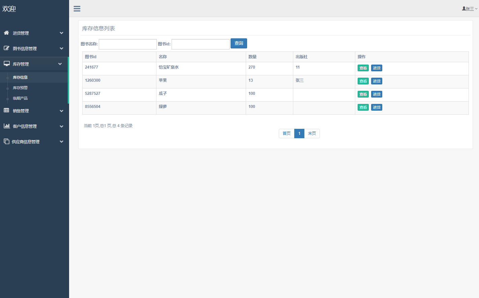Expand the 进货管理 menu chevron
Image resolution: width=479 pixels, height=298 pixels.
(x=61, y=33)
